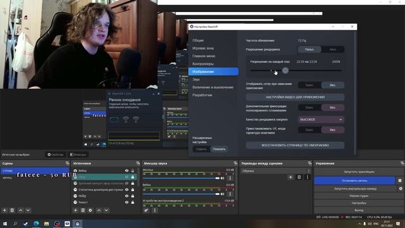Mute the Вебка audio channel speaker
Screen dimensions: 405x228
pyautogui.click(x=222, y=194)
